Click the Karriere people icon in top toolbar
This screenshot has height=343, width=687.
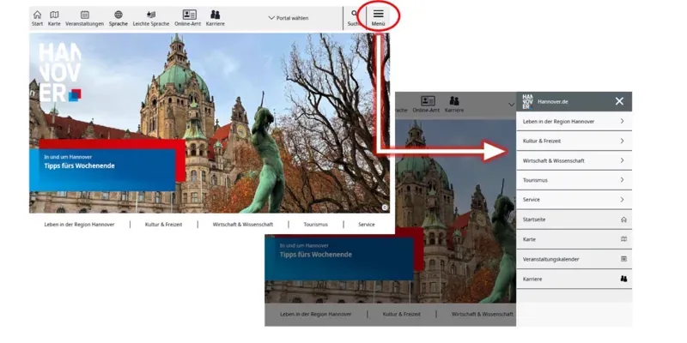[x=216, y=15]
